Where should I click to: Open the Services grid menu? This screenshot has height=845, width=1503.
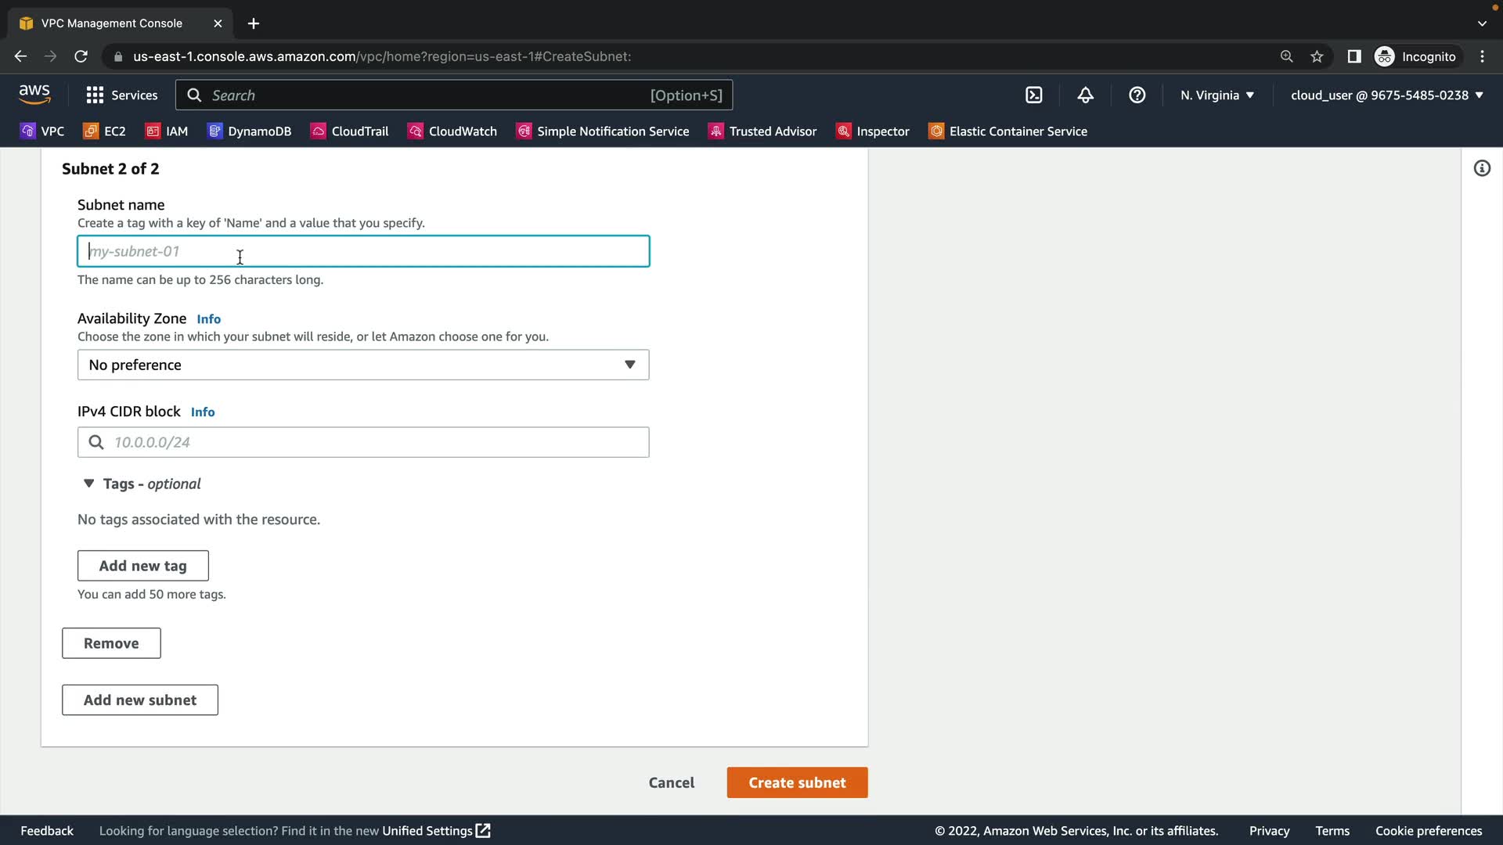pos(121,95)
